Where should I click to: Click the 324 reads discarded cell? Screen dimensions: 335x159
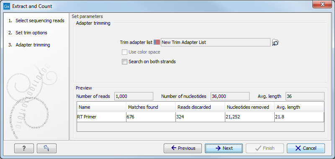[200, 117]
